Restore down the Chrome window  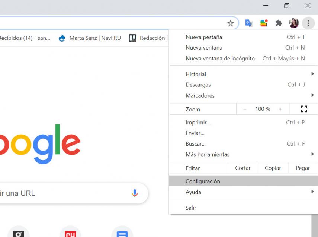point(286,6)
